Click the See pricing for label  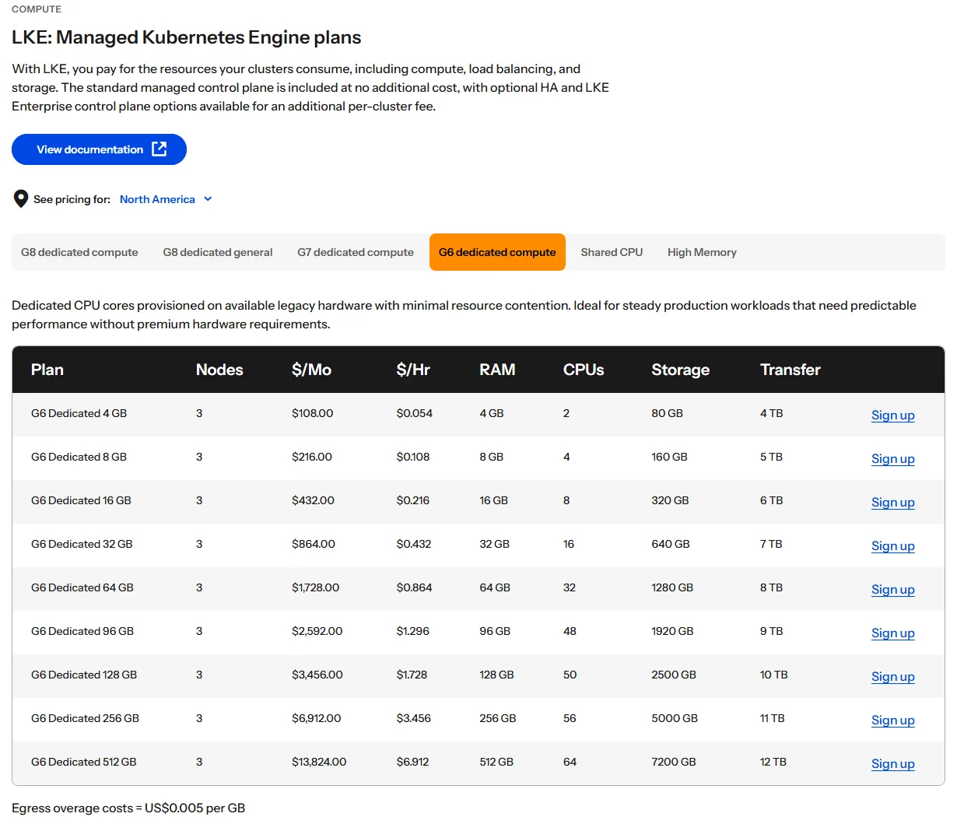(x=72, y=199)
